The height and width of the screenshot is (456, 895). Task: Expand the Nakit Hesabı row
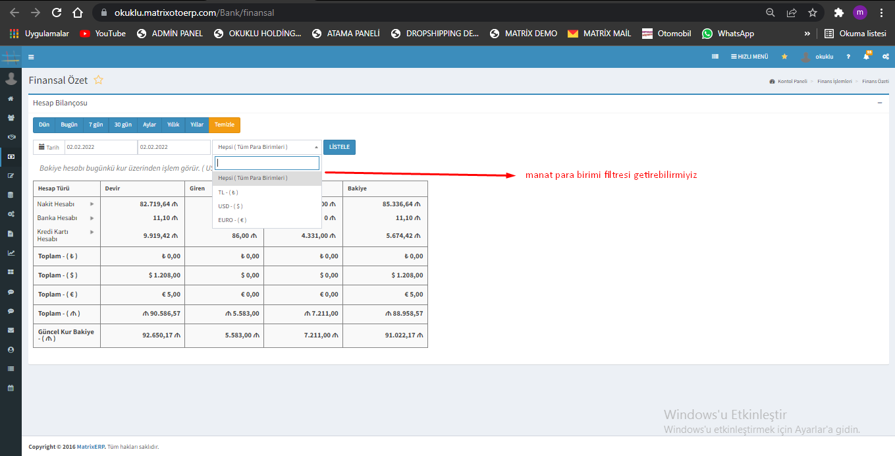(x=92, y=204)
